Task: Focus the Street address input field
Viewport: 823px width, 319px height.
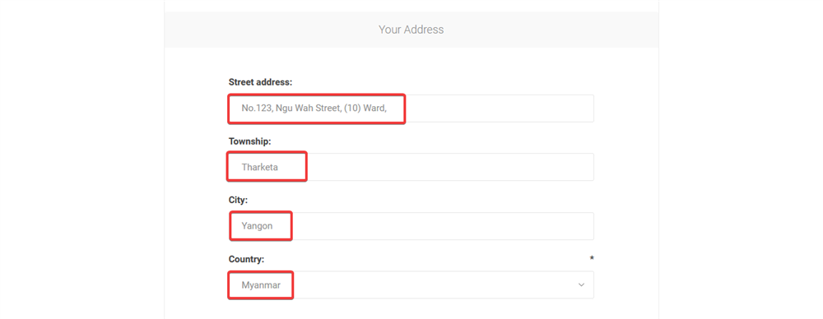Action: (x=411, y=108)
